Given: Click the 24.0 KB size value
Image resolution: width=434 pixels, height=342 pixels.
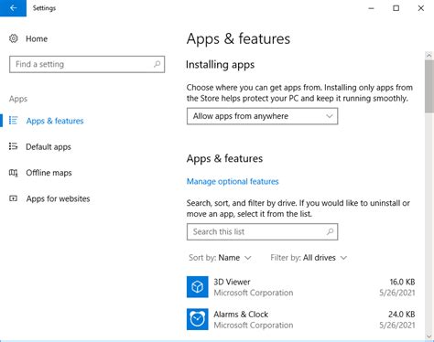Looking at the screenshot, I should click(x=402, y=315).
